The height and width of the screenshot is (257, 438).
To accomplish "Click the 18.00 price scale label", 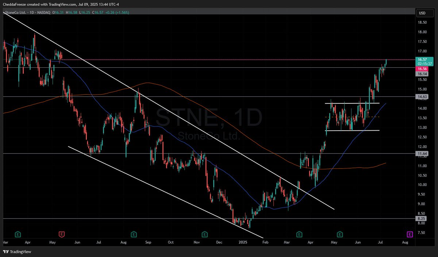I will pyautogui.click(x=422, y=32).
